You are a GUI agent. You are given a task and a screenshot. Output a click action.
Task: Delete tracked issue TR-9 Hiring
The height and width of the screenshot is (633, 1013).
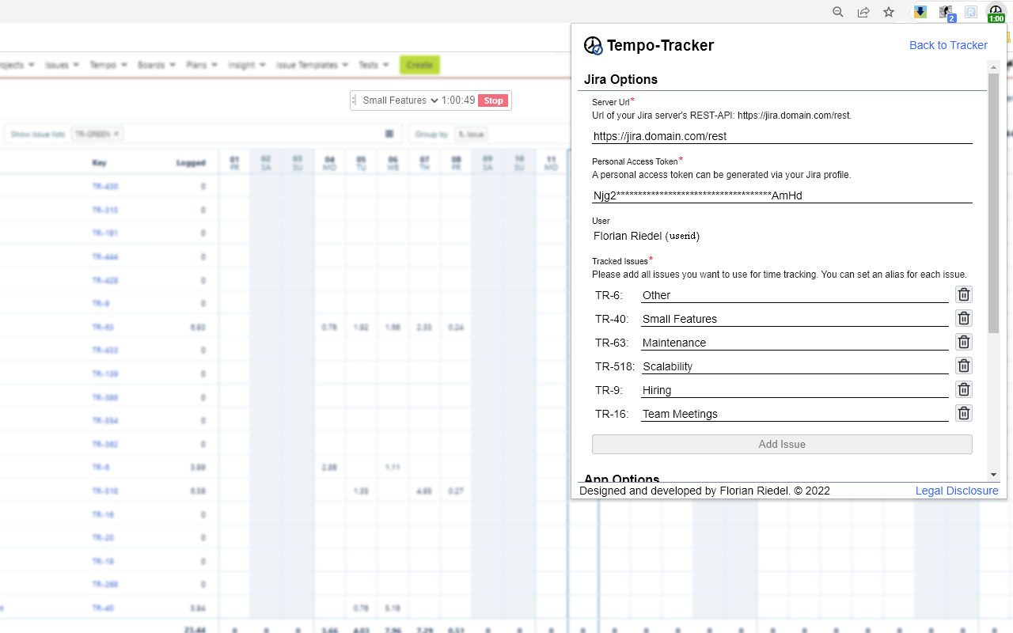(964, 389)
